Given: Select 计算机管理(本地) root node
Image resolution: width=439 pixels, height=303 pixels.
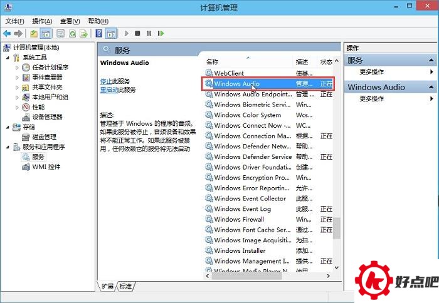Looking at the screenshot, I should click(x=36, y=48).
